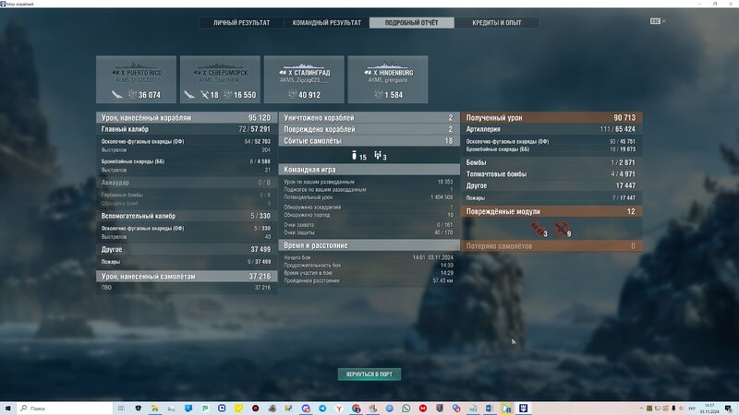Select the X Puerto Rico ship card
The height and width of the screenshot is (415, 739).
tap(136, 79)
